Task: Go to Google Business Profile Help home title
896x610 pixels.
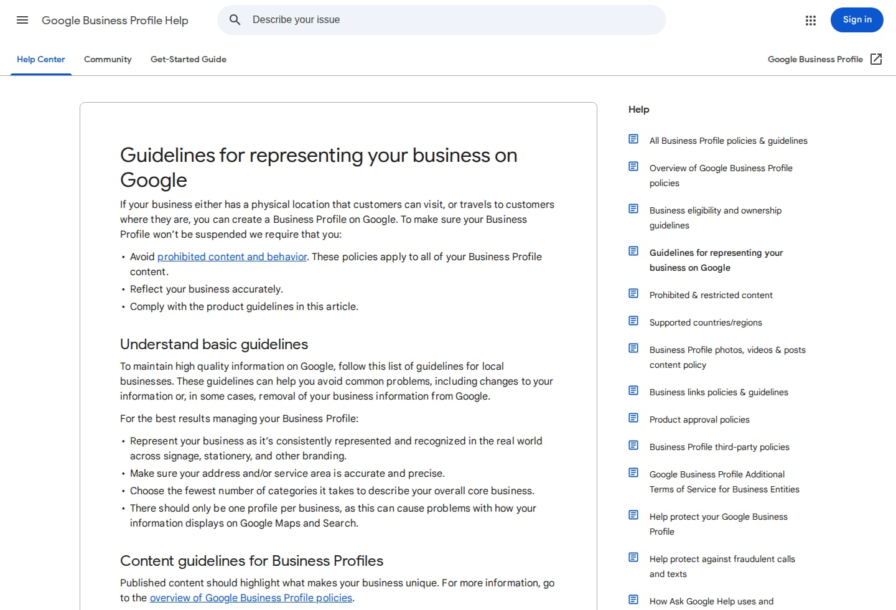Action: (x=115, y=21)
